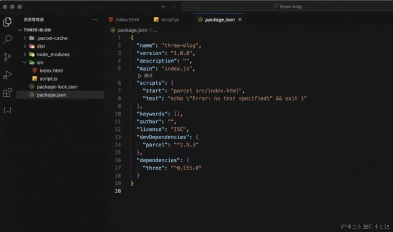Click the "^0.155.0" three version

[x=186, y=168]
